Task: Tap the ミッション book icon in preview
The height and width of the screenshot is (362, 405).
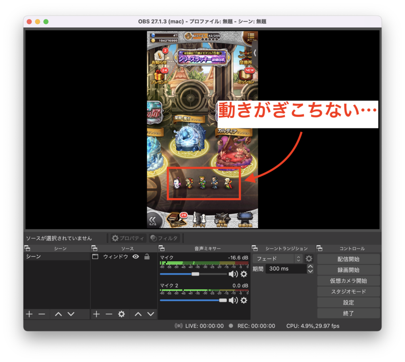Action: [246, 76]
